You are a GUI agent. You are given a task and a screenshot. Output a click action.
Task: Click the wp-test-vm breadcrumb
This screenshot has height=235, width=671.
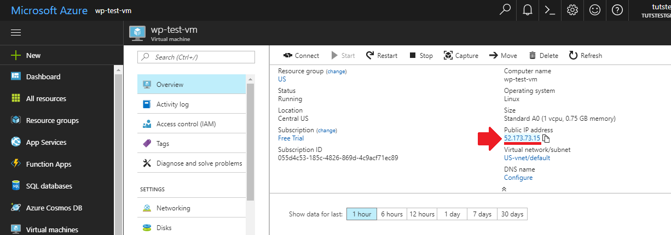coord(113,11)
